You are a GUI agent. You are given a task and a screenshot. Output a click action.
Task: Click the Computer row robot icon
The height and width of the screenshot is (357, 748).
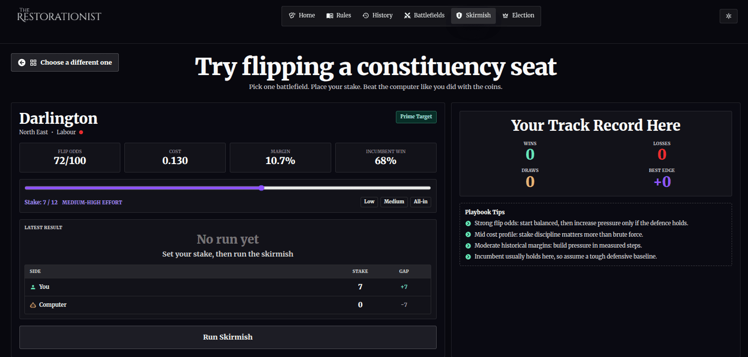pyautogui.click(x=33, y=305)
